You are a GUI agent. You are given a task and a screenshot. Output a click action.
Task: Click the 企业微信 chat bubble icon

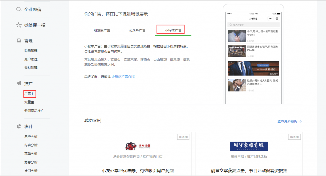click(x=19, y=9)
